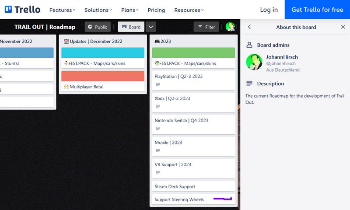The image size is (350, 210).
Task: Click description icon on VR Support card
Action: (158, 172)
